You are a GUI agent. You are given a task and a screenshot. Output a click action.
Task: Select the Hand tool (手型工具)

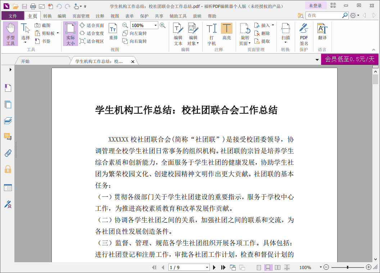(x=10, y=34)
